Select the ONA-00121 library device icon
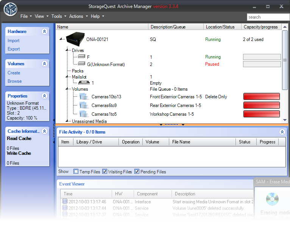Viewport: 290px width, 247px height. 75,39
